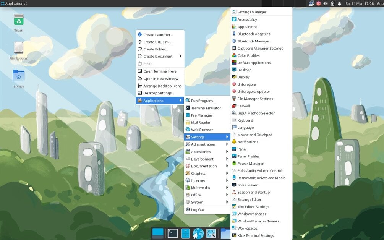Open Web Browser from menu
384x240 pixels.
(207, 130)
